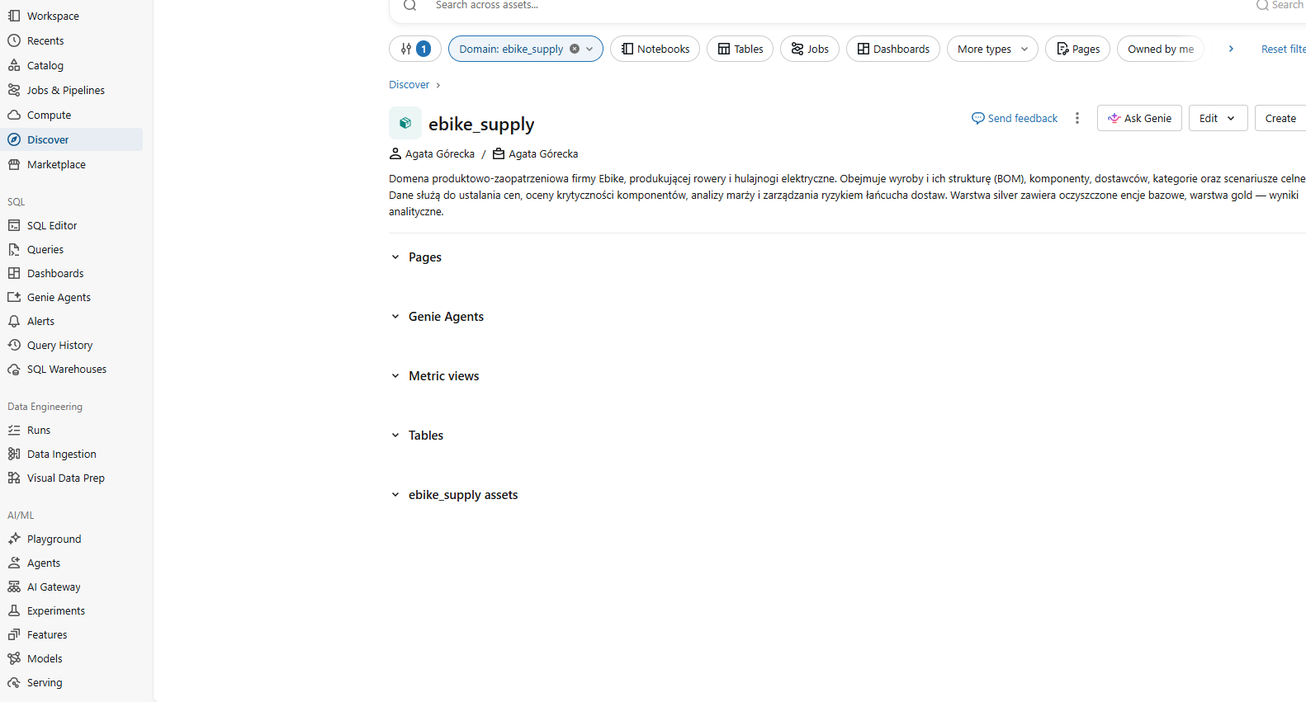Collapse the Tables section chevron

[x=395, y=436]
